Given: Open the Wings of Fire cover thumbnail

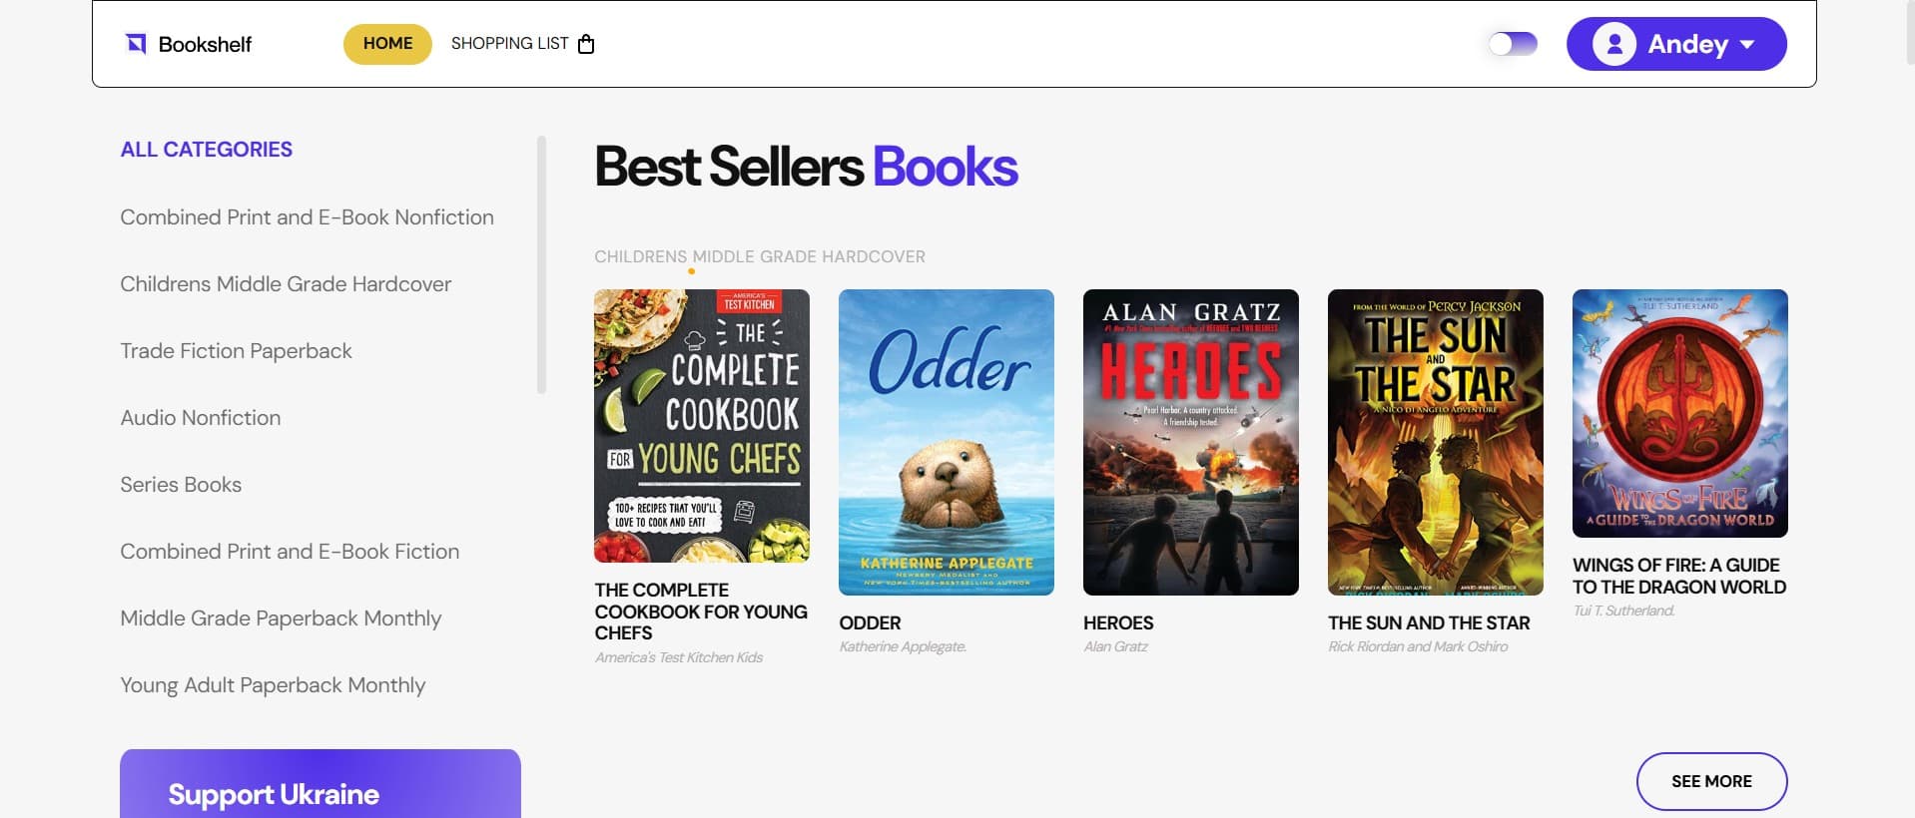Looking at the screenshot, I should pyautogui.click(x=1680, y=413).
